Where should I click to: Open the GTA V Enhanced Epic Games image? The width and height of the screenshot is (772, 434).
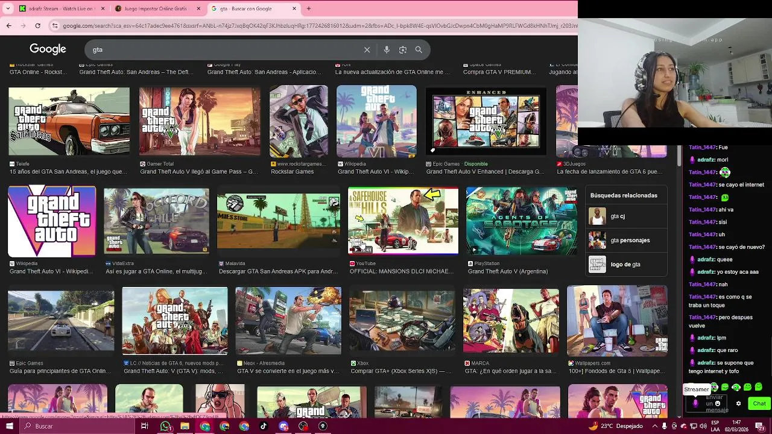[x=486, y=121]
